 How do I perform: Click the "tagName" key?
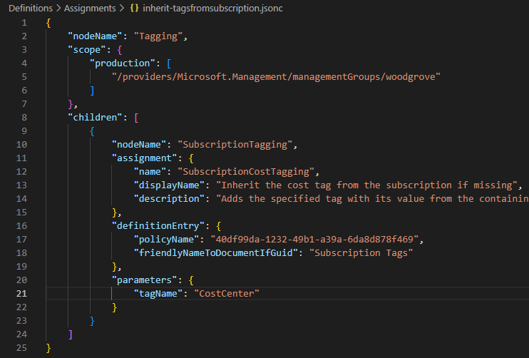point(158,294)
